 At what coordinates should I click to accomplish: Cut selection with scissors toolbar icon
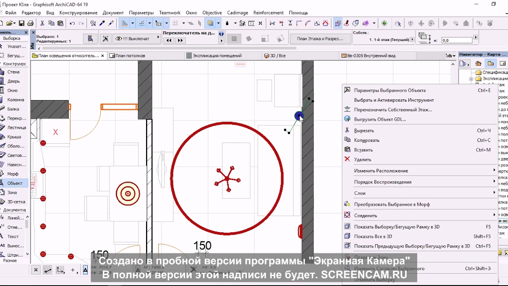[x=42, y=23]
